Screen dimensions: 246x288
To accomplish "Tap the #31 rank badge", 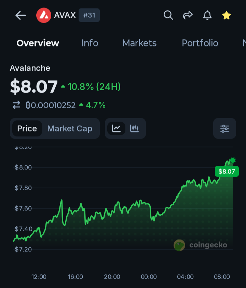I will click(x=89, y=15).
